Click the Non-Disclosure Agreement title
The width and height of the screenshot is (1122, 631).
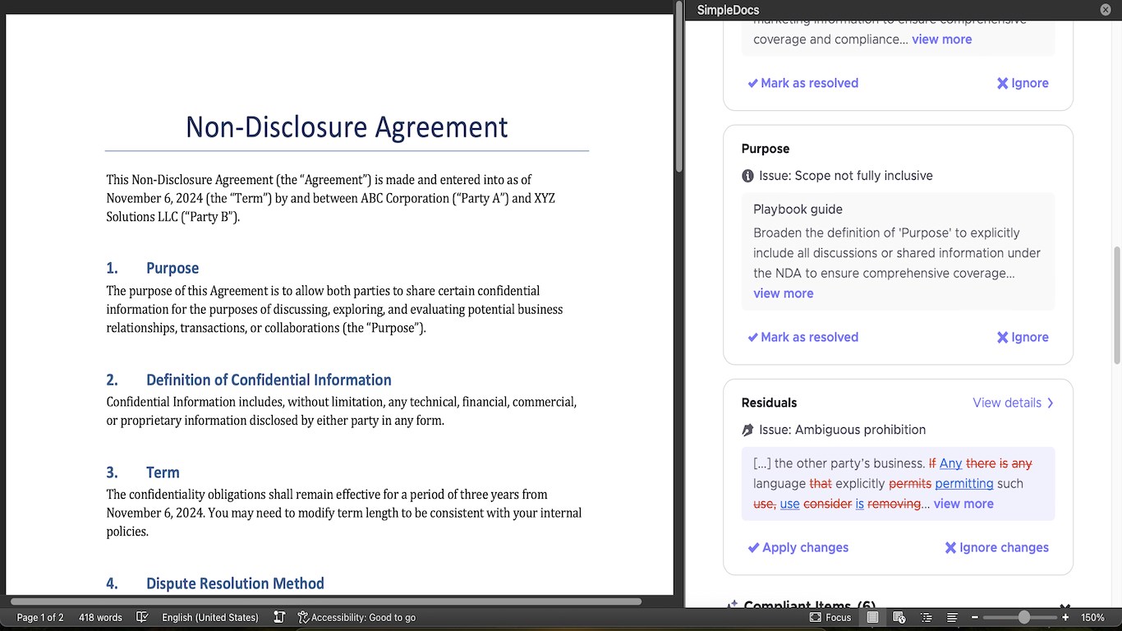coord(347,127)
